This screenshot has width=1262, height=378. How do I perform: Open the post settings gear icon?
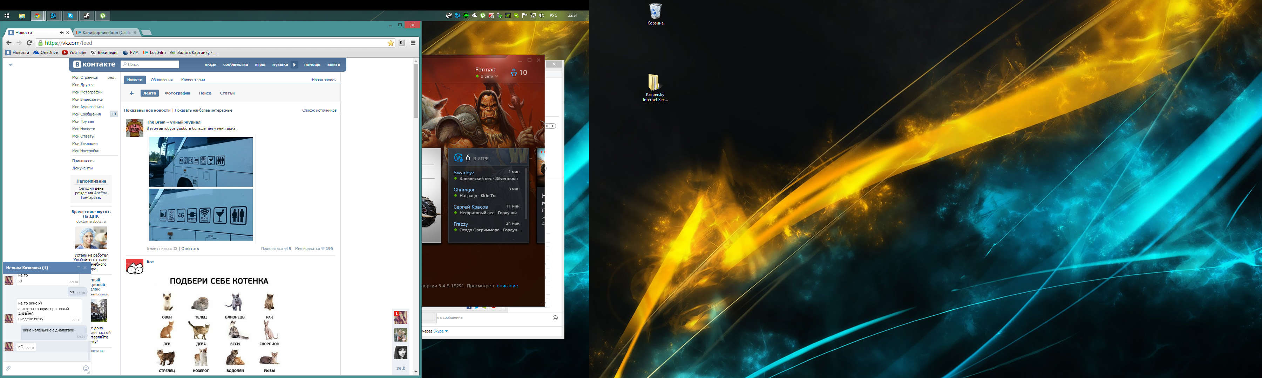point(175,248)
